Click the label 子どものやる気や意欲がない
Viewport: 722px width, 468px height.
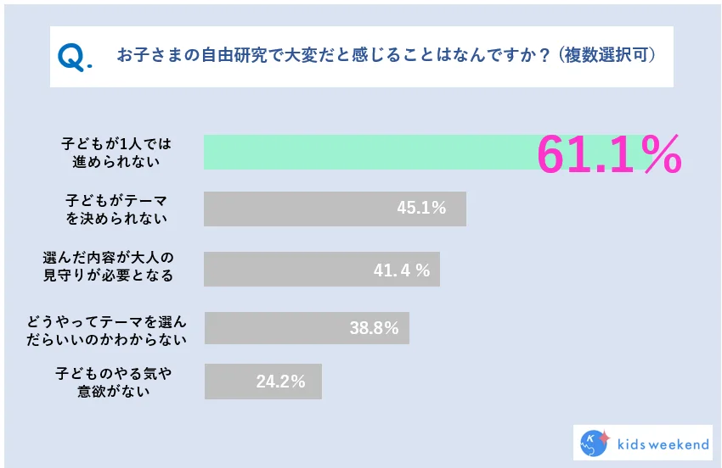click(x=113, y=382)
